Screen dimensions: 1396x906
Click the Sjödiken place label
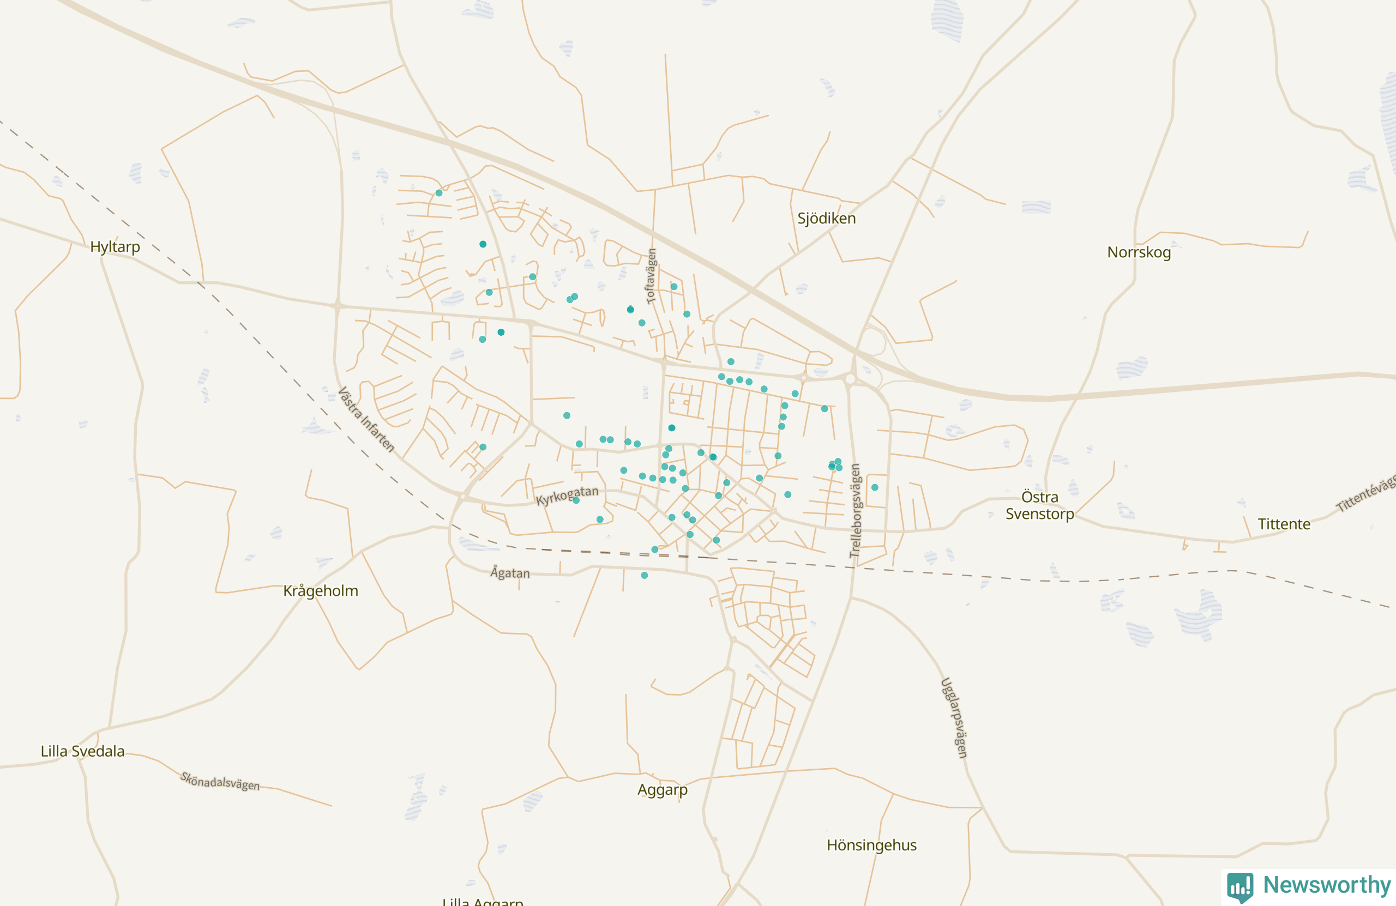(x=827, y=218)
